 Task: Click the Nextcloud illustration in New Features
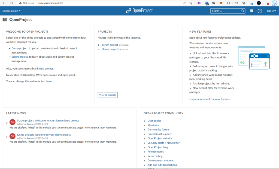254,58
